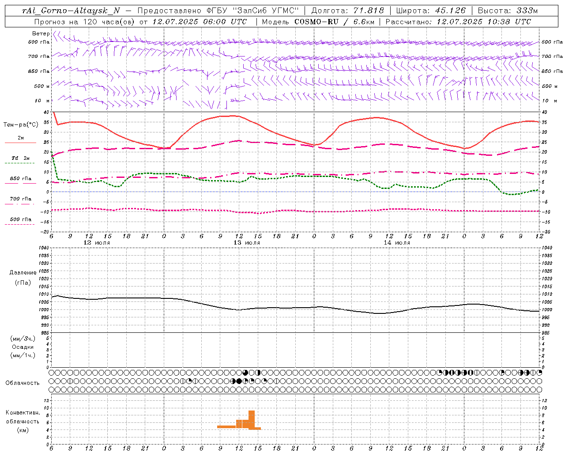Click the Тем-ра(°C) axis title
This screenshot has width=565, height=452.
(x=21, y=125)
